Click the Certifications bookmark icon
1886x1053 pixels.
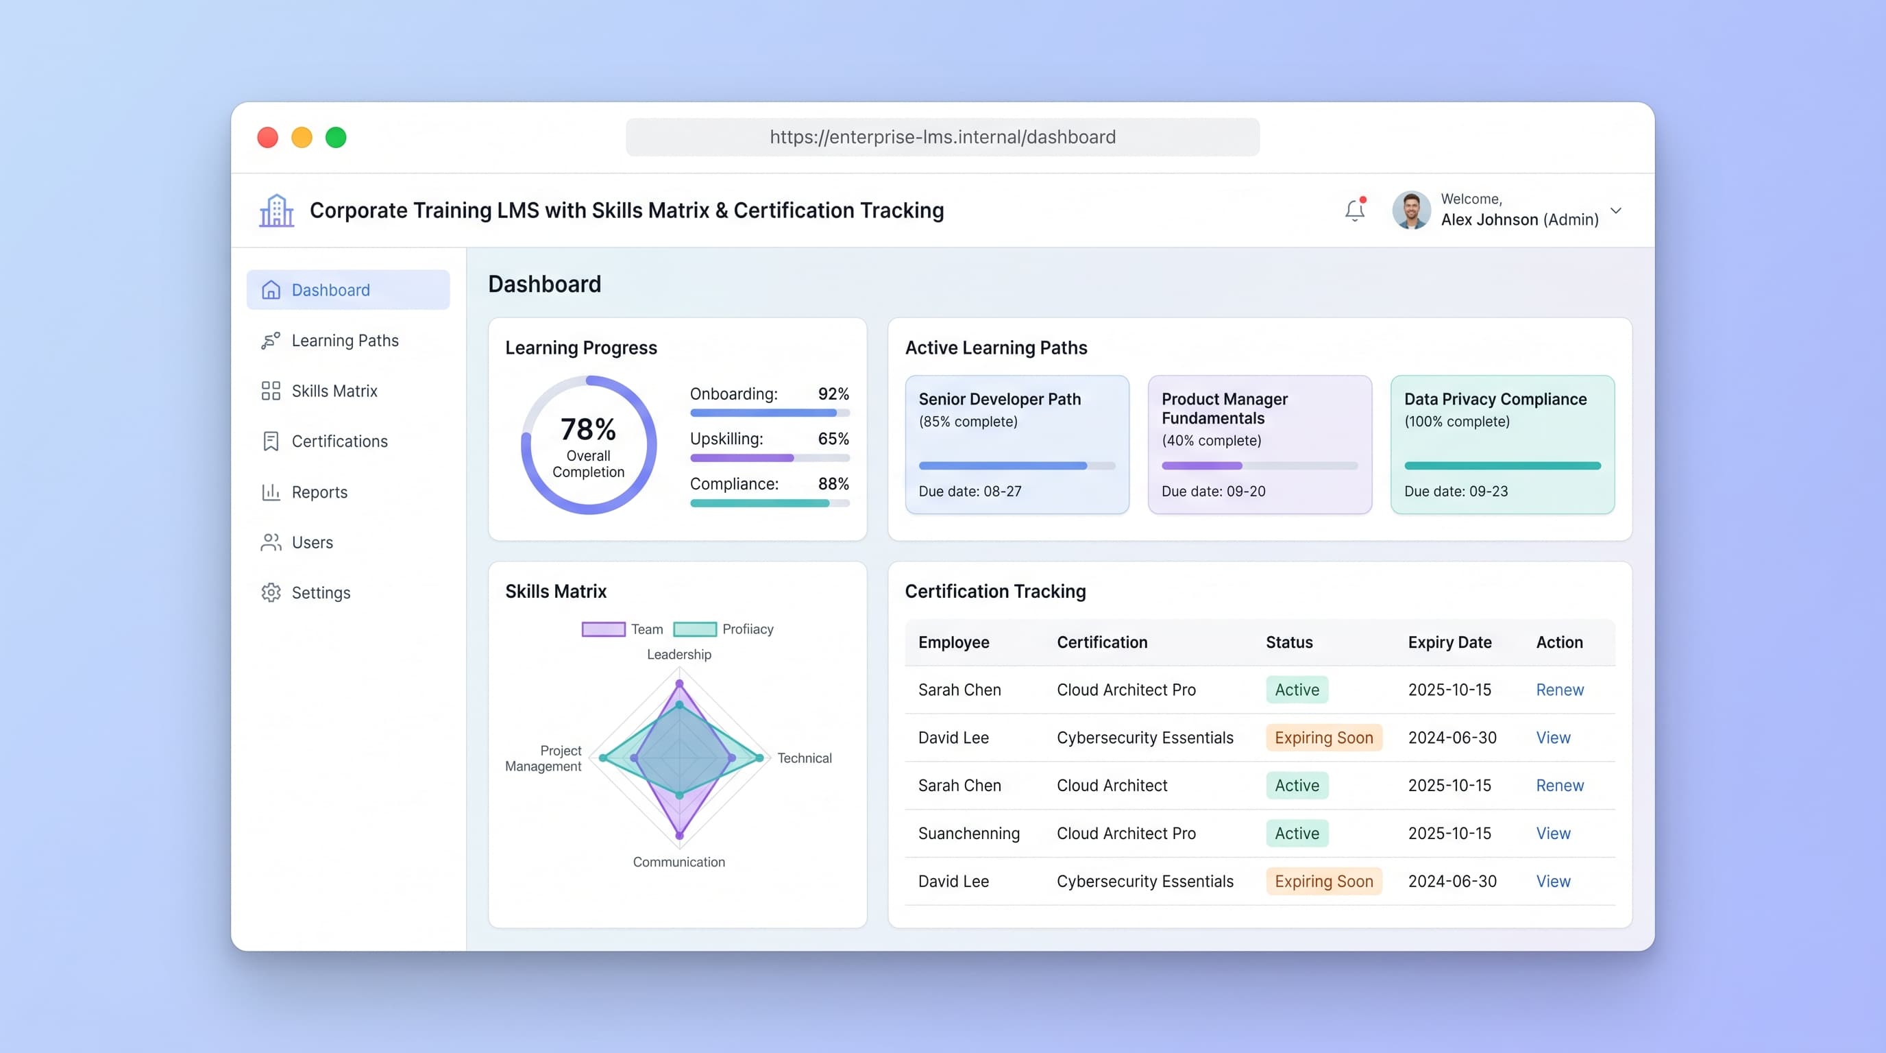click(271, 441)
